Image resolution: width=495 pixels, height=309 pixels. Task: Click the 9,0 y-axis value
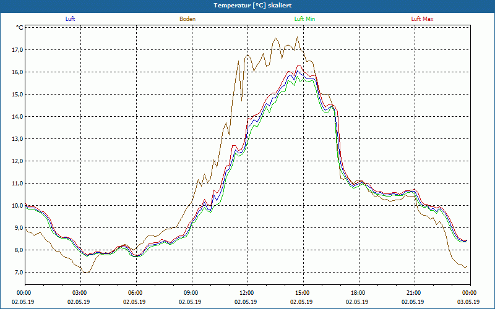click(x=19, y=227)
